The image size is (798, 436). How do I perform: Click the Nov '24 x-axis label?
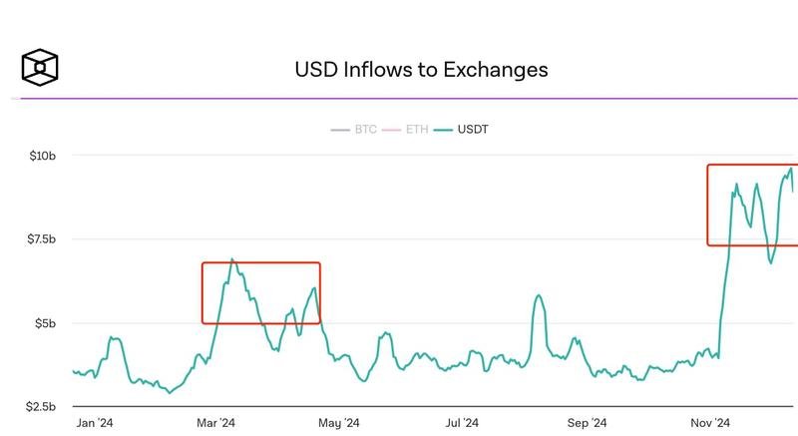[710, 423]
